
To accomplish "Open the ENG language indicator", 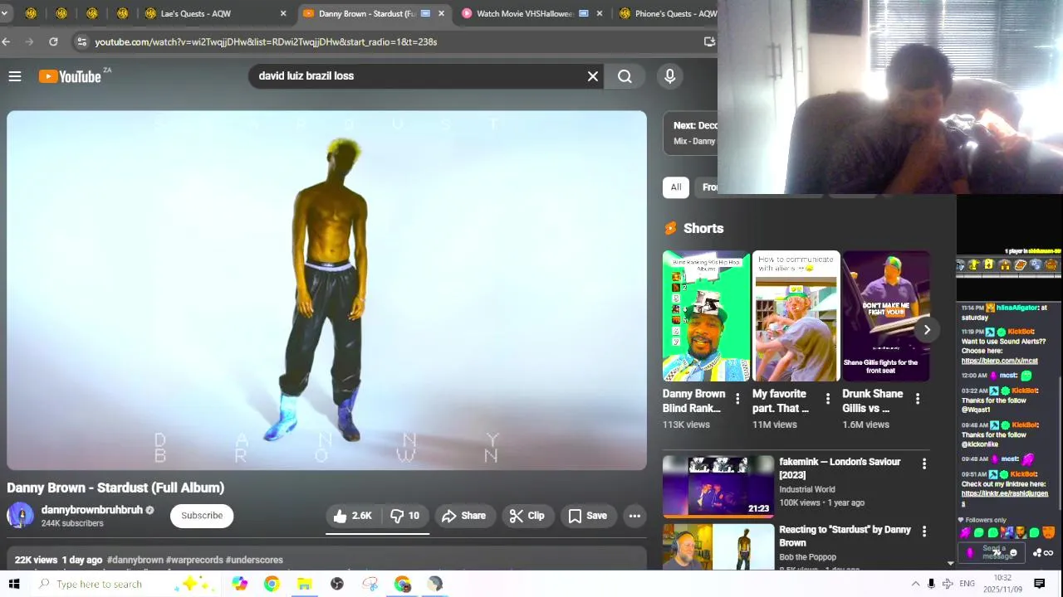I will point(967,584).
